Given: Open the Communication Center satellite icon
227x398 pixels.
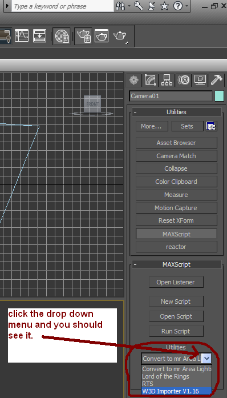Looking at the screenshot, I should point(152,6).
